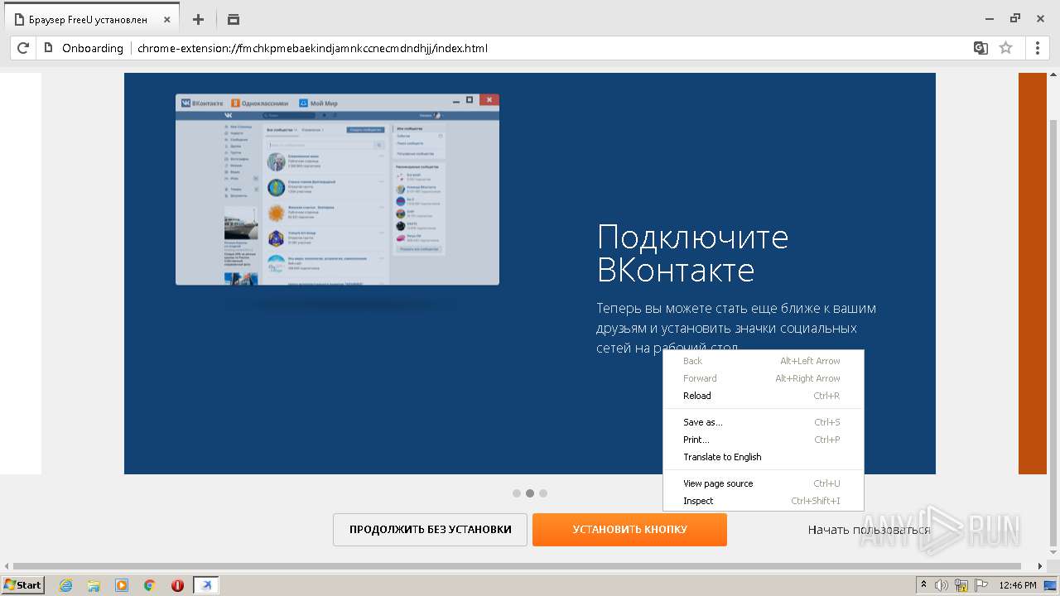Click the network tray icon
The height and width of the screenshot is (596, 1060).
pyautogui.click(x=961, y=585)
